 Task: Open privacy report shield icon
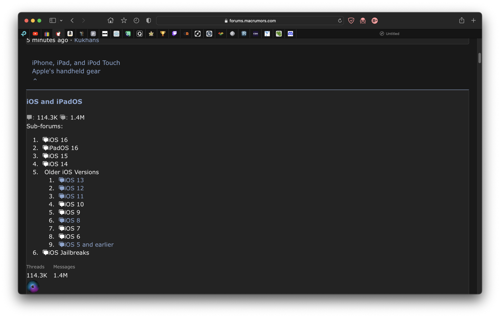click(x=148, y=20)
